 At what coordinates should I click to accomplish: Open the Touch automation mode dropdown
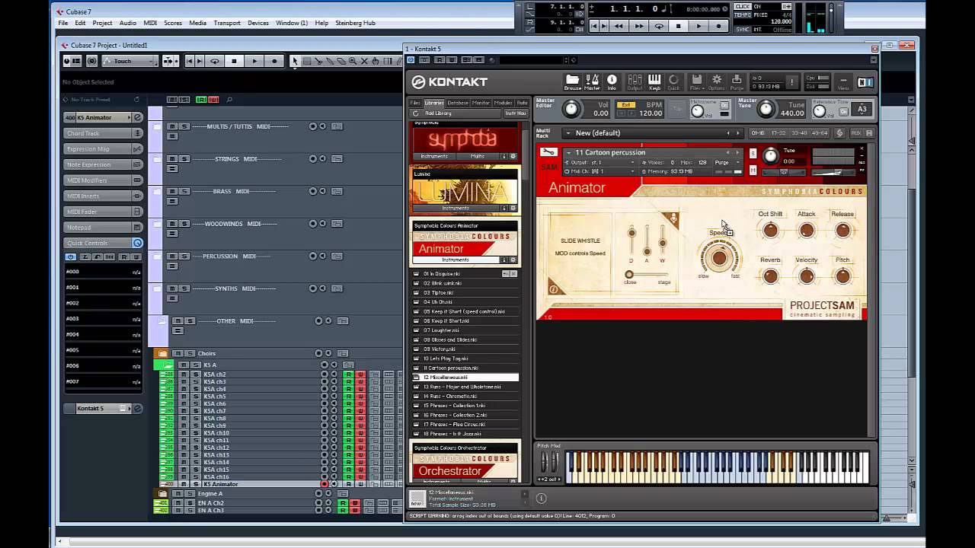(x=130, y=61)
